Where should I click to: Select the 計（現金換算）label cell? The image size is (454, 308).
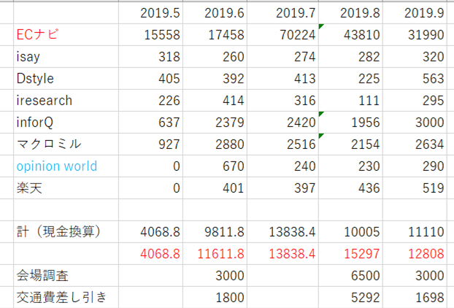click(66, 232)
